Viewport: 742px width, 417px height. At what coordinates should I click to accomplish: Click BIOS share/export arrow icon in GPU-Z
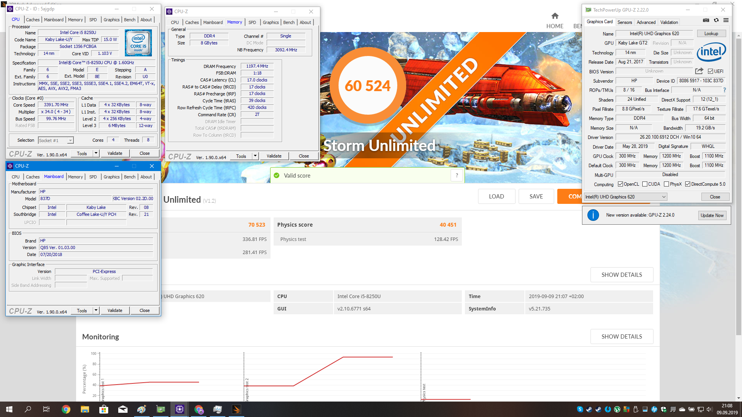pos(699,71)
